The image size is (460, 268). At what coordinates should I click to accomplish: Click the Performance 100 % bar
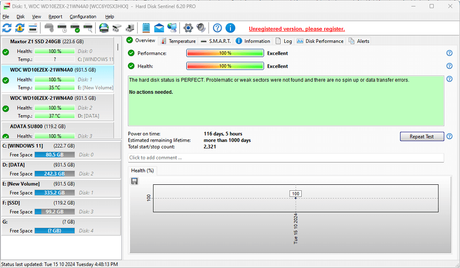coord(225,53)
